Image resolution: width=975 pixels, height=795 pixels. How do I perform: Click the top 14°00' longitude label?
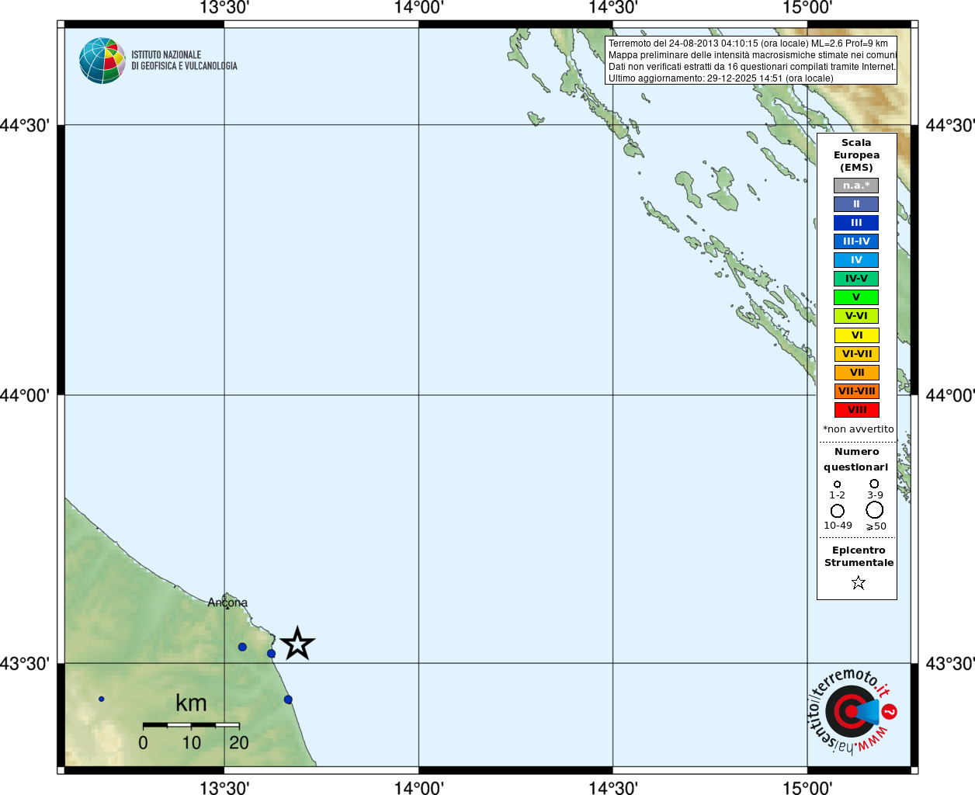coord(418,8)
